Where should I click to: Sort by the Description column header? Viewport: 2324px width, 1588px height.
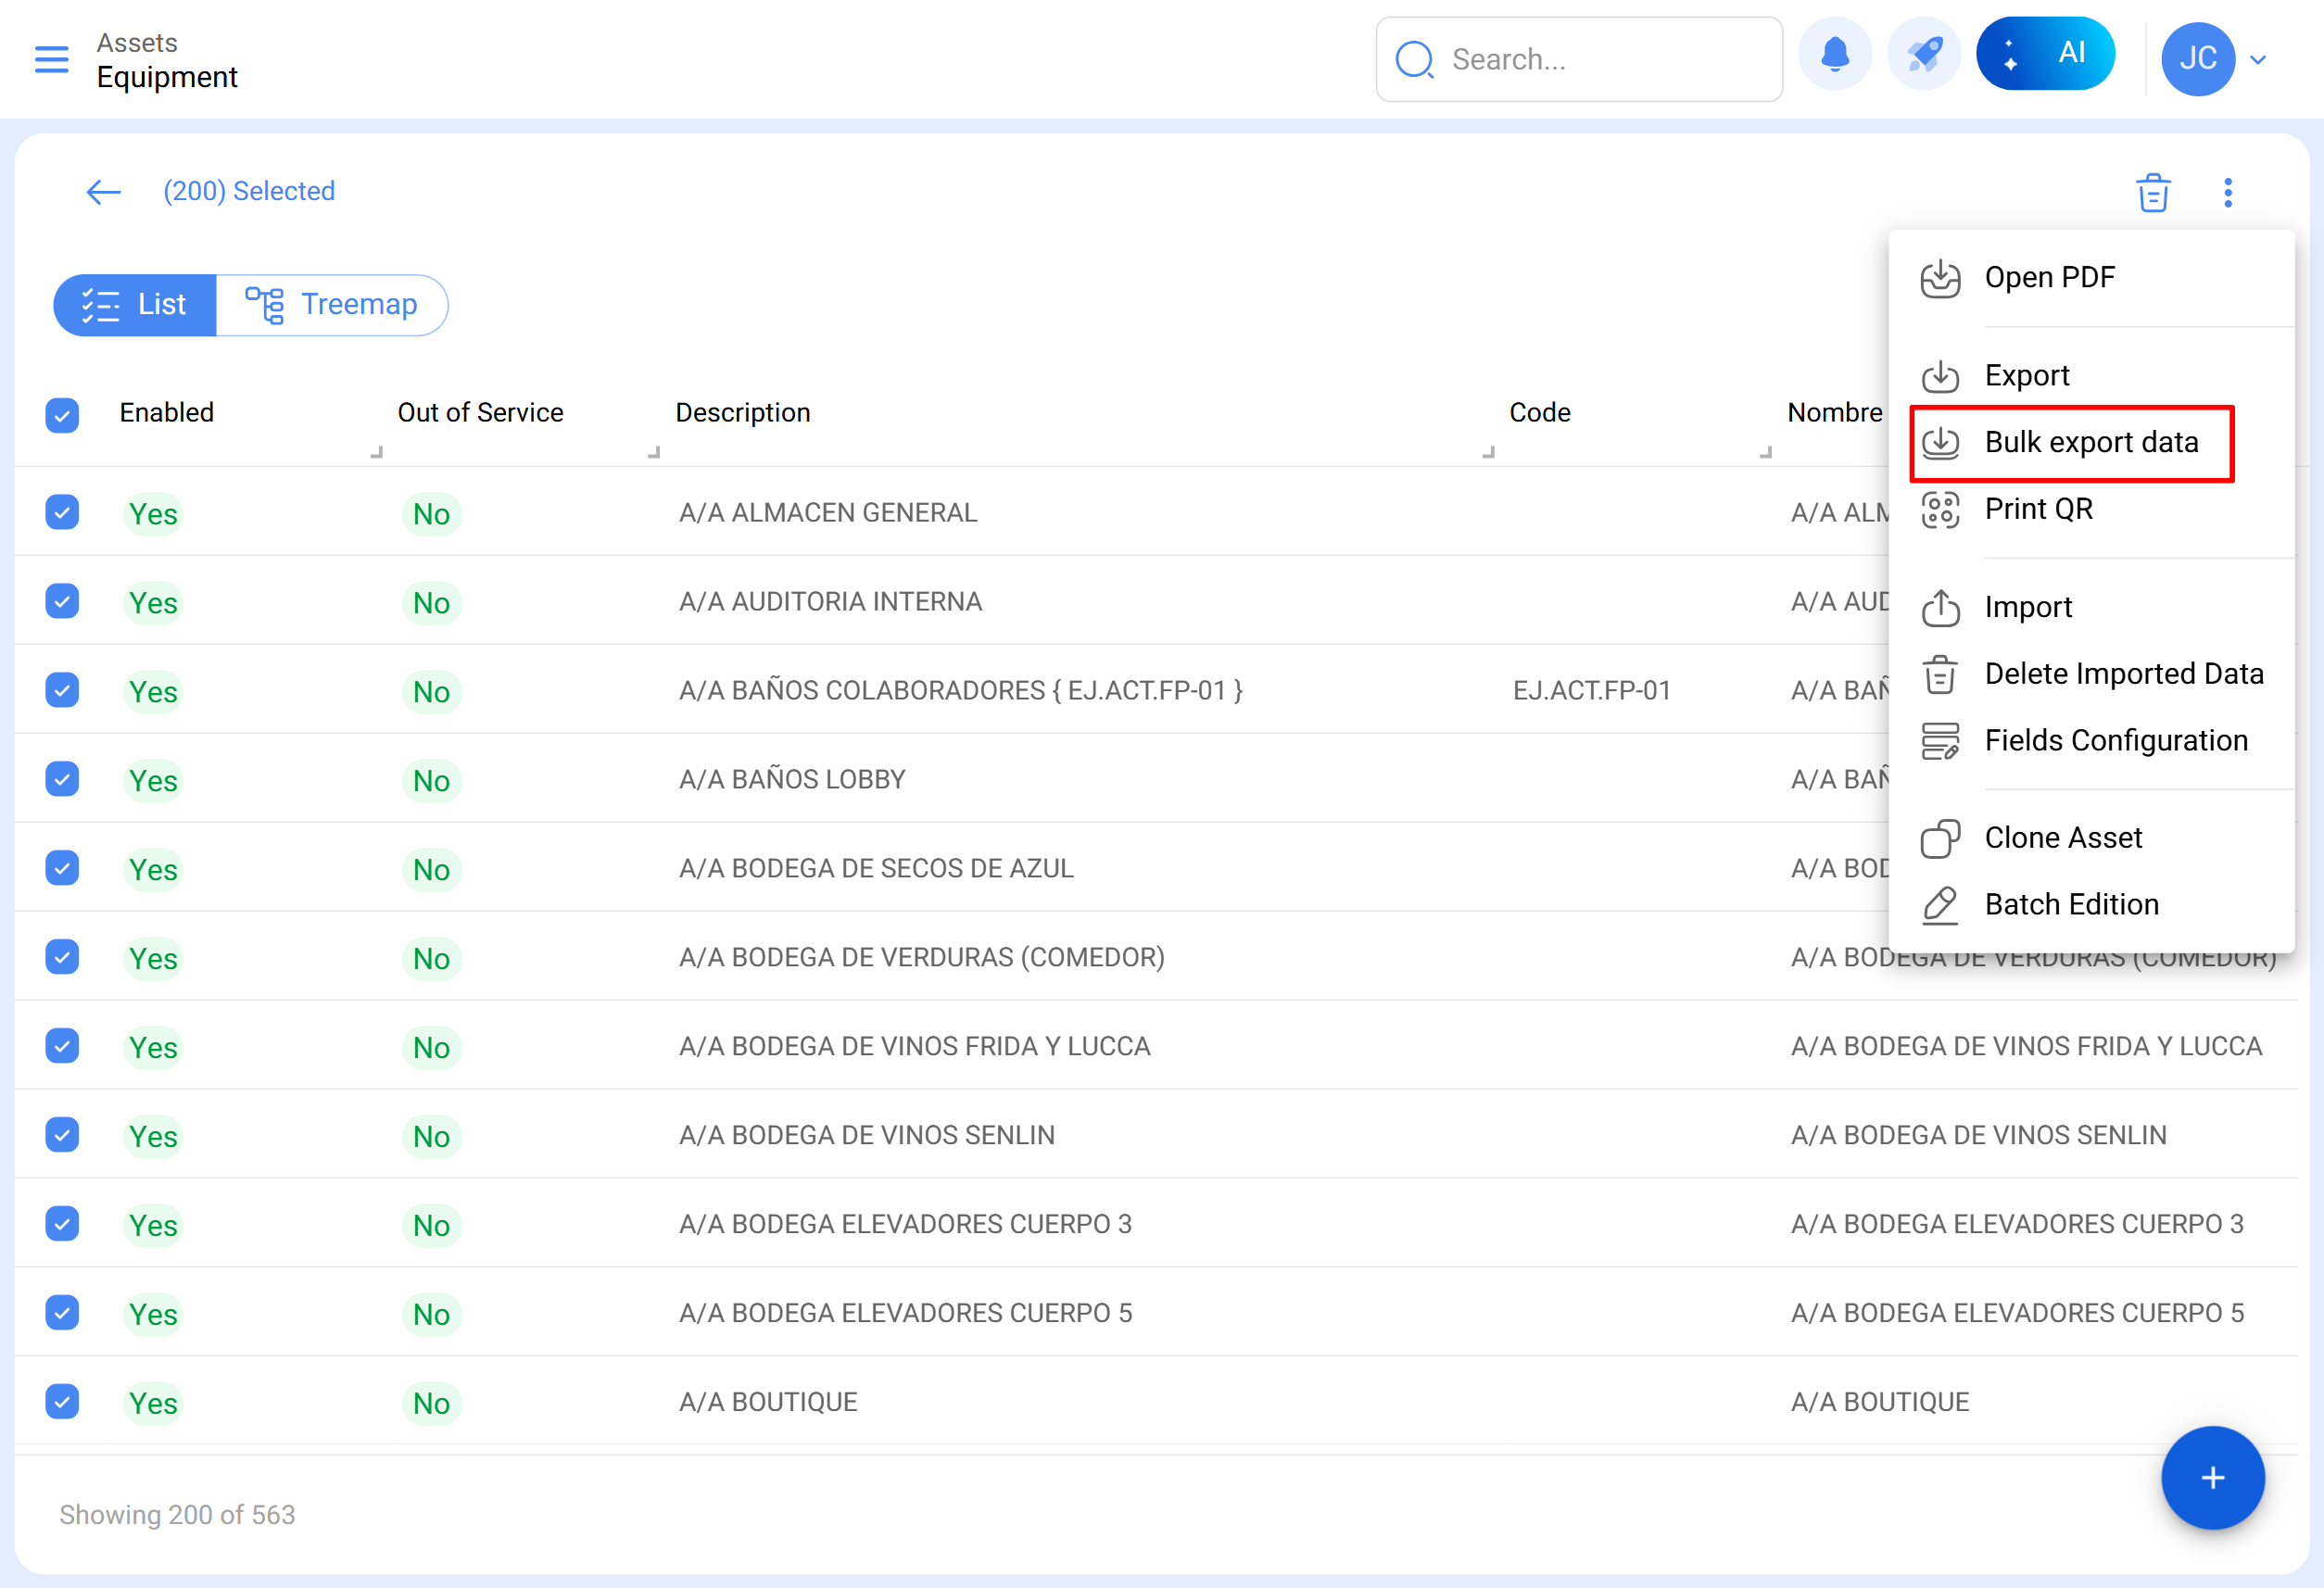tap(743, 413)
